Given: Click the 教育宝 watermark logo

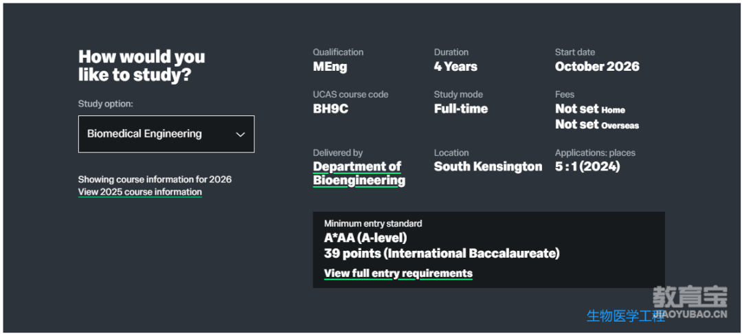Looking at the screenshot, I should [x=690, y=298].
